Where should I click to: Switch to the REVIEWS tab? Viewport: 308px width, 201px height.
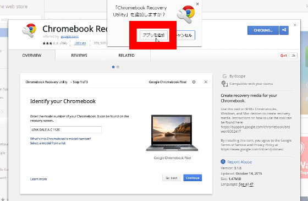[79, 56]
